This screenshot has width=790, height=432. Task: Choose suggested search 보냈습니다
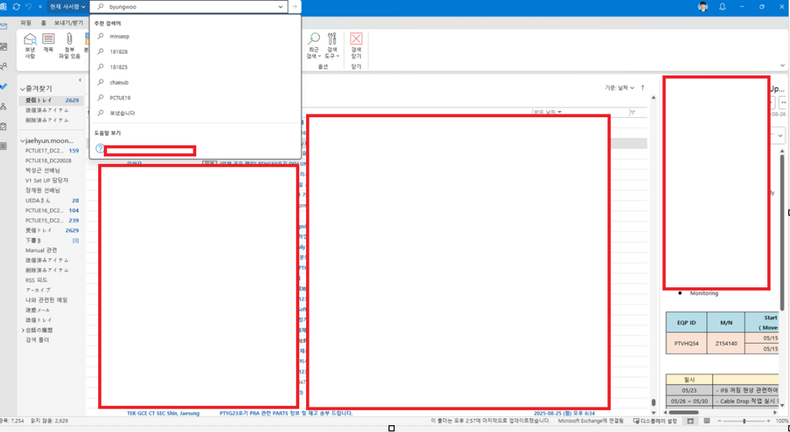coord(196,112)
